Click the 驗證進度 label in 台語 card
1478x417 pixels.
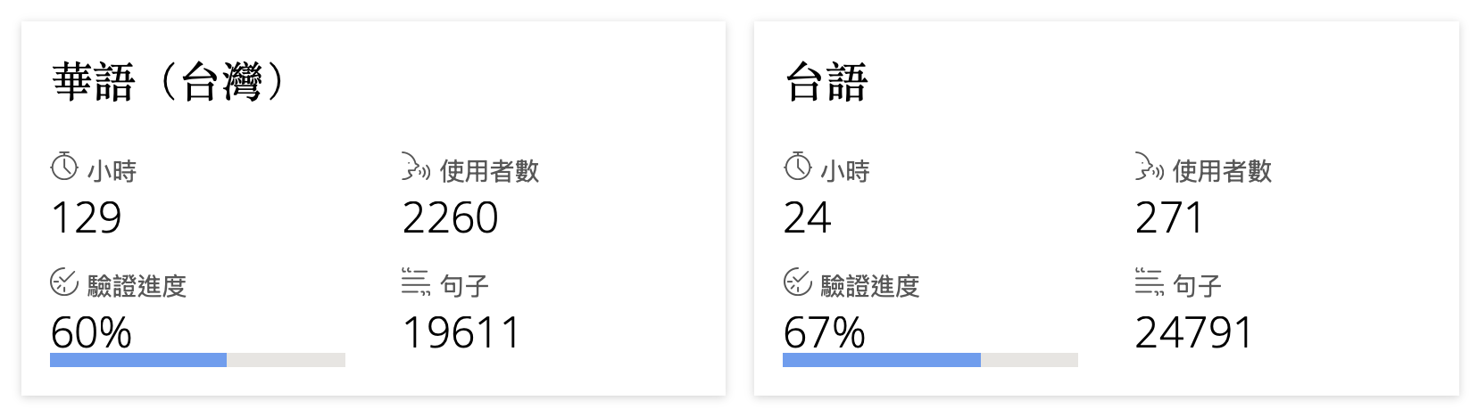[x=870, y=286]
